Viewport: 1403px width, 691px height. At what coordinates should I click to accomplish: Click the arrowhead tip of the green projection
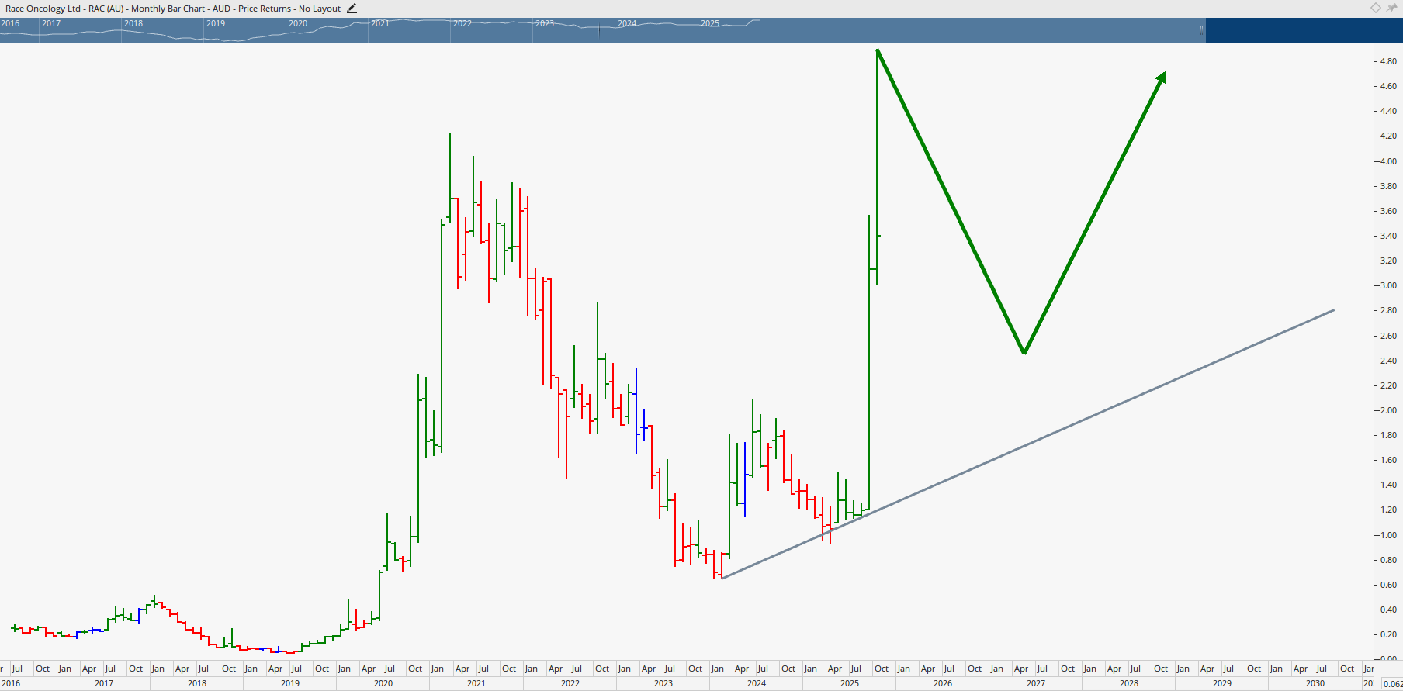click(1163, 76)
